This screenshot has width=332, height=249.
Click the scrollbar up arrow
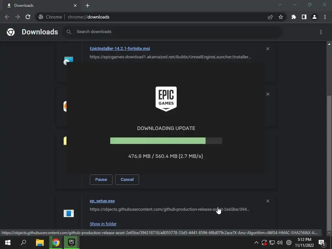tap(329, 44)
